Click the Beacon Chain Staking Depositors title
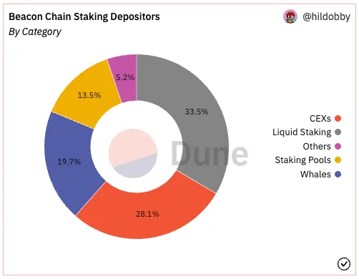359x279 pixels. click(x=84, y=16)
